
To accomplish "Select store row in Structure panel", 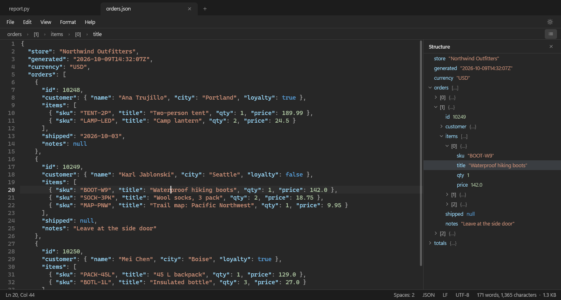I will (x=492, y=58).
